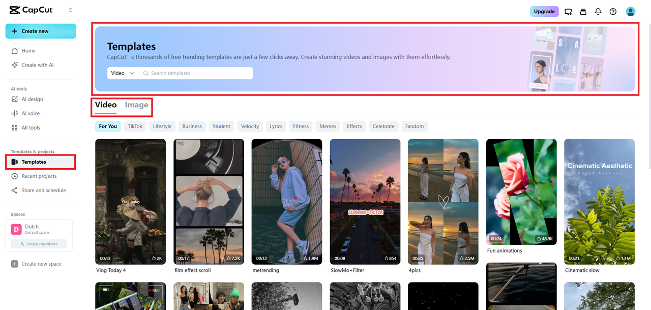Image resolution: width=651 pixels, height=310 pixels.
Task: Open AI voice tool
Action: tap(31, 113)
